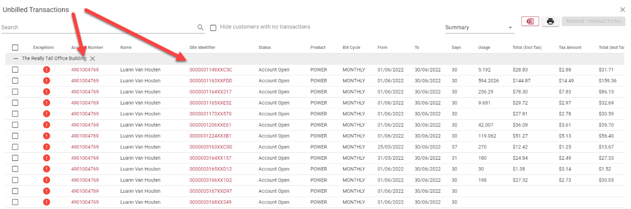This screenshot has height=209, width=631.
Task: Remove The Really Tall Office Building group
Action: [93, 59]
